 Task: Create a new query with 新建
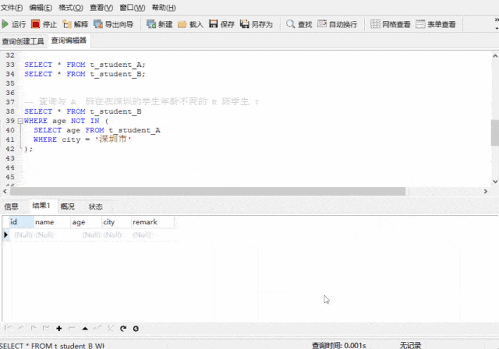[x=151, y=24]
